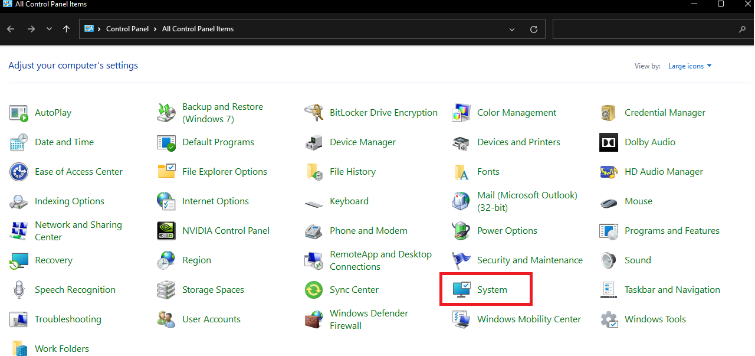Select the All Control Panel Items breadcrumb
This screenshot has height=356, width=755.
click(x=198, y=29)
